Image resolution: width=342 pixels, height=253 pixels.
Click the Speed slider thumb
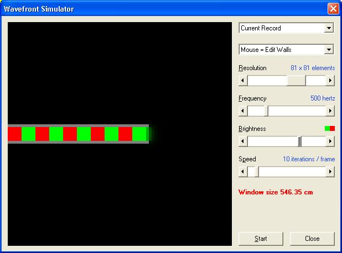pos(257,172)
